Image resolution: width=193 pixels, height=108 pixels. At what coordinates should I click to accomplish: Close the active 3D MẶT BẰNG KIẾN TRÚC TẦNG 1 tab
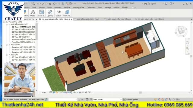(x=72, y=19)
